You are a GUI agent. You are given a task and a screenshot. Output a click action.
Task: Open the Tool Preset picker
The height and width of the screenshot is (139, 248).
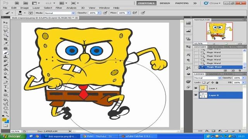click(x=9, y=13)
